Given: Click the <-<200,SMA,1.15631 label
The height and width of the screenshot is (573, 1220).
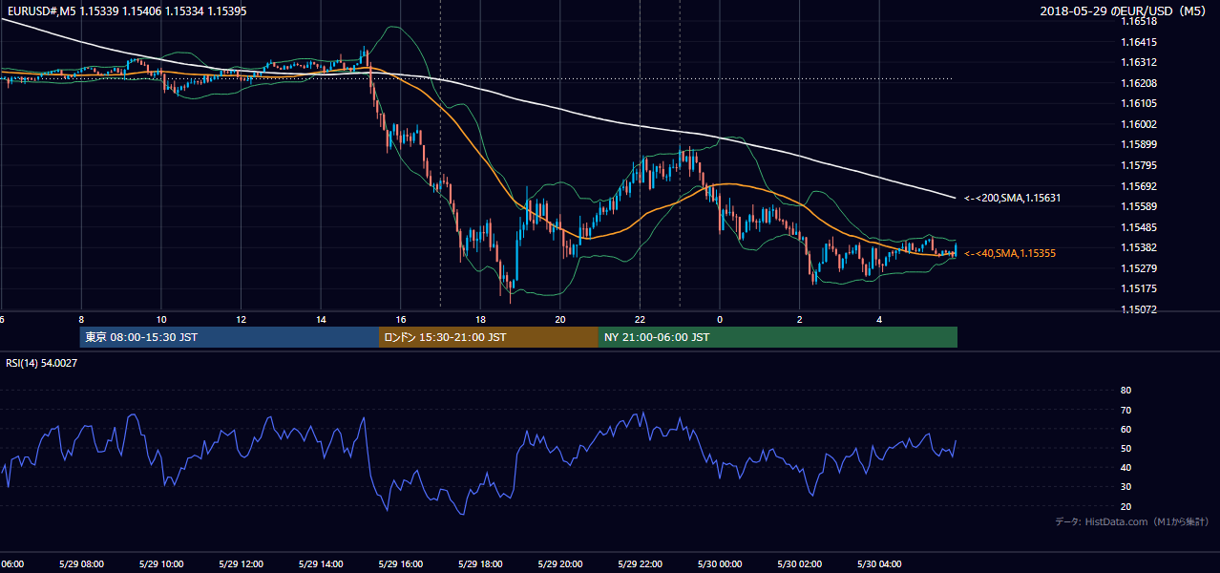Looking at the screenshot, I should click(x=1013, y=198).
